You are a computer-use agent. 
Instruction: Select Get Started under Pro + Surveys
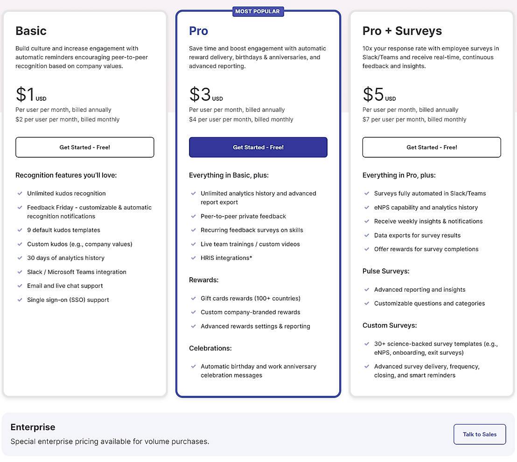pyautogui.click(x=432, y=147)
